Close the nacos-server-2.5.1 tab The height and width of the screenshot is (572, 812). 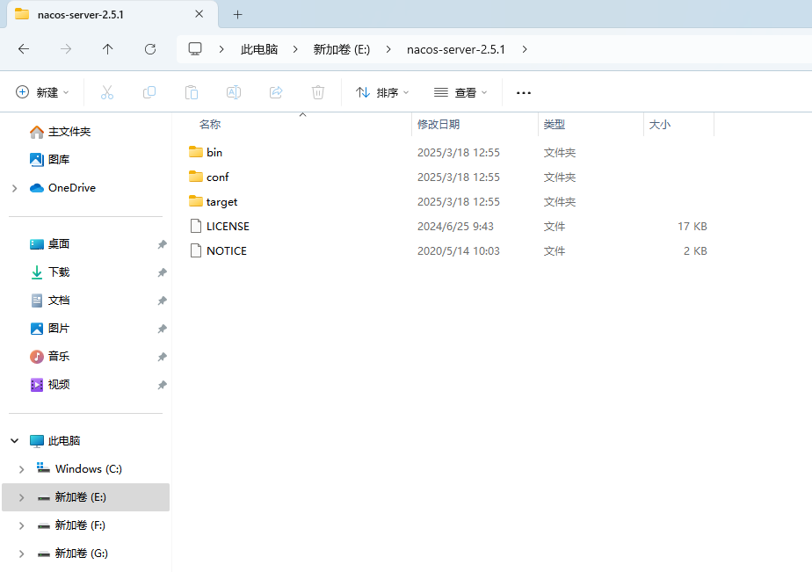pos(199,14)
